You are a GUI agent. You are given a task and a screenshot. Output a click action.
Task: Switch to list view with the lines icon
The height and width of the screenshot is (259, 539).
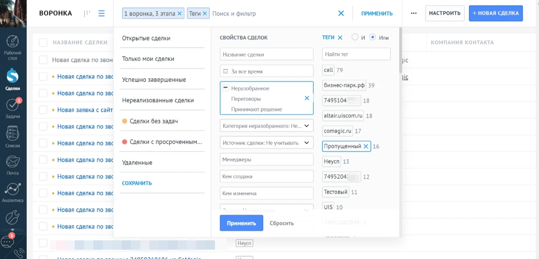[102, 14]
